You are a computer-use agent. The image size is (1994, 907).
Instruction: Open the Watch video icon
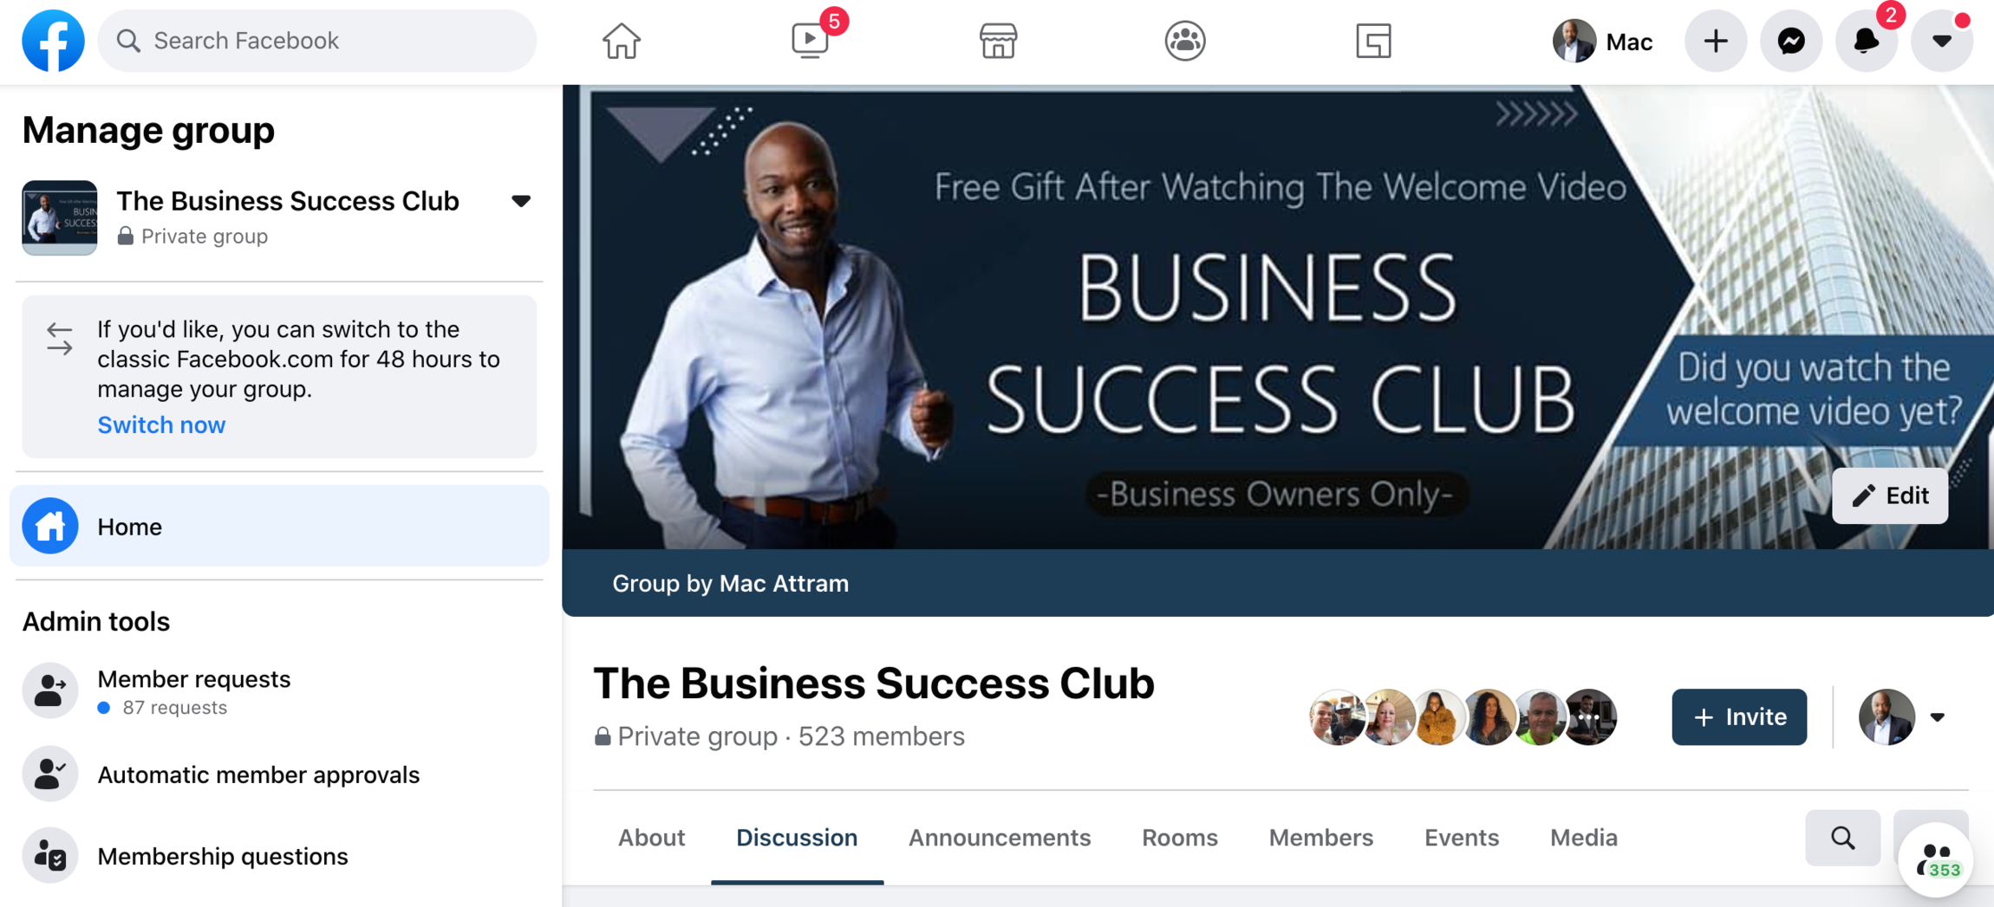point(810,41)
